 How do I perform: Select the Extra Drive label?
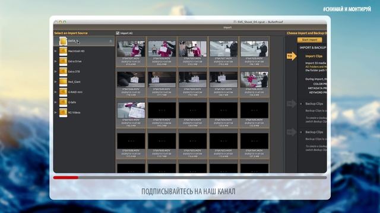[75, 62]
